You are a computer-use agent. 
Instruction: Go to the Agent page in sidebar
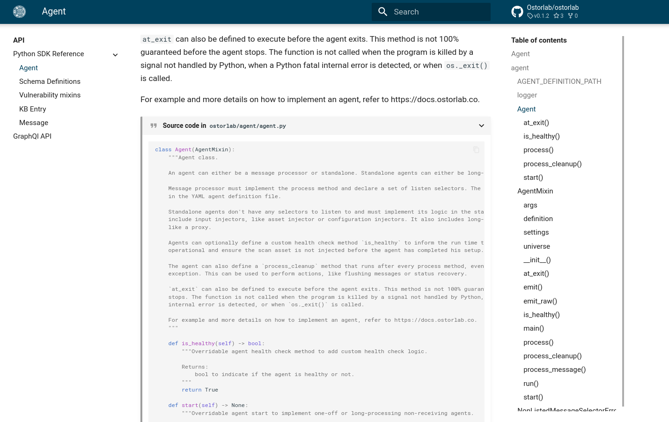[x=29, y=68]
